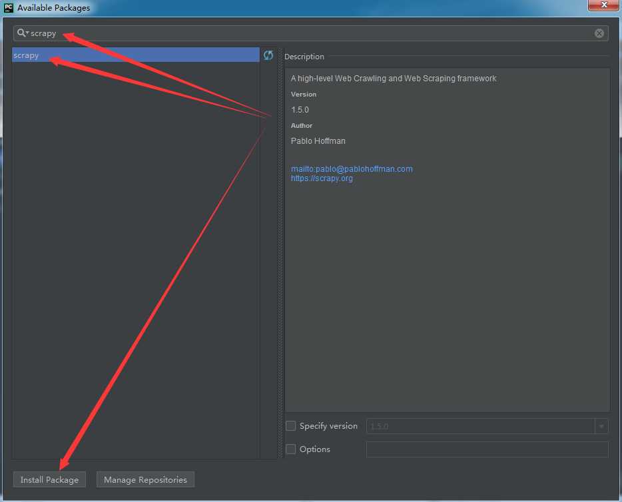Image resolution: width=622 pixels, height=502 pixels.
Task: Click the PyCharm icon in the title bar
Action: click(9, 7)
